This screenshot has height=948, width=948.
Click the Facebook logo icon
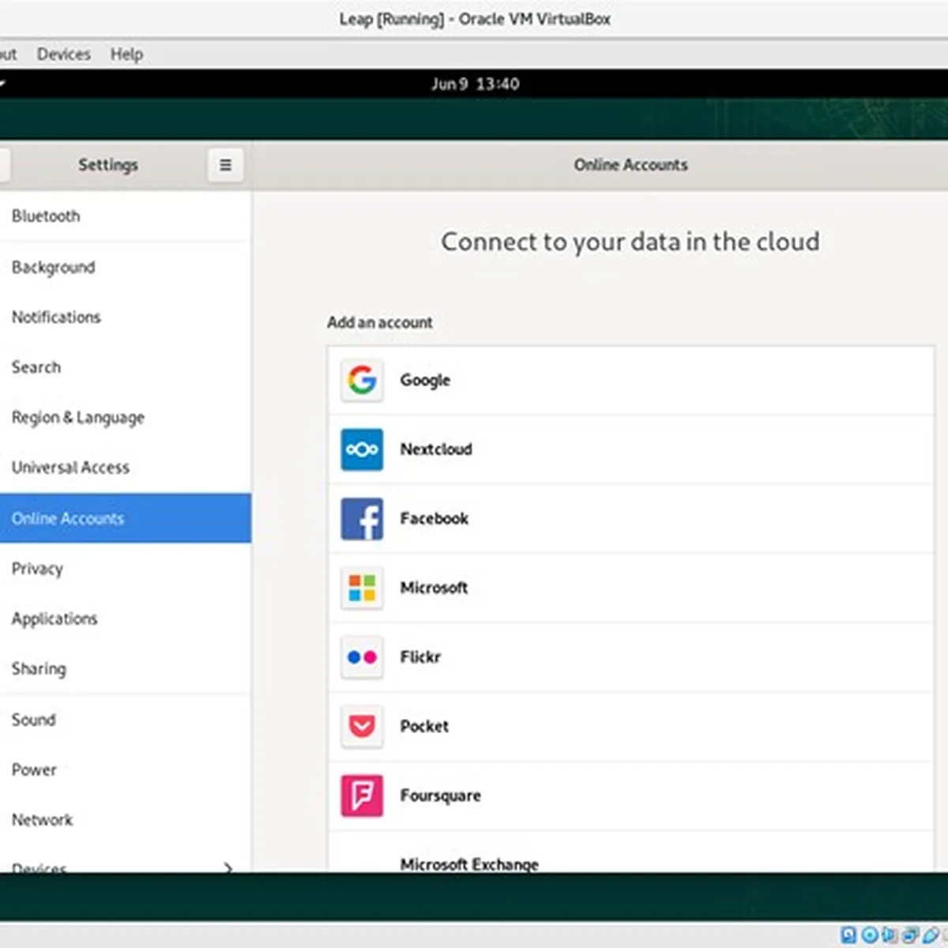tap(362, 519)
